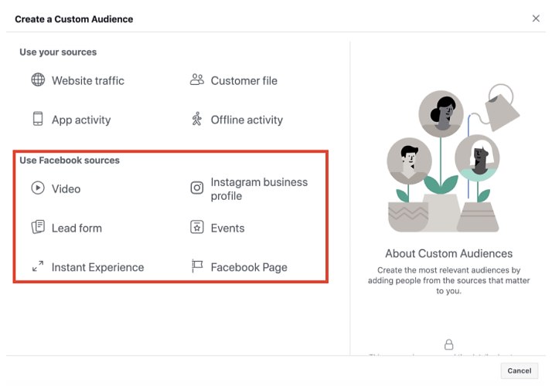Choose Facebook Page as the source

pyautogui.click(x=240, y=267)
